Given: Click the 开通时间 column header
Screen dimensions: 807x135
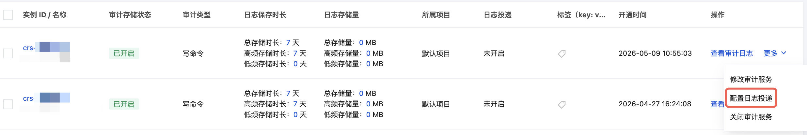Looking at the screenshot, I should (632, 15).
